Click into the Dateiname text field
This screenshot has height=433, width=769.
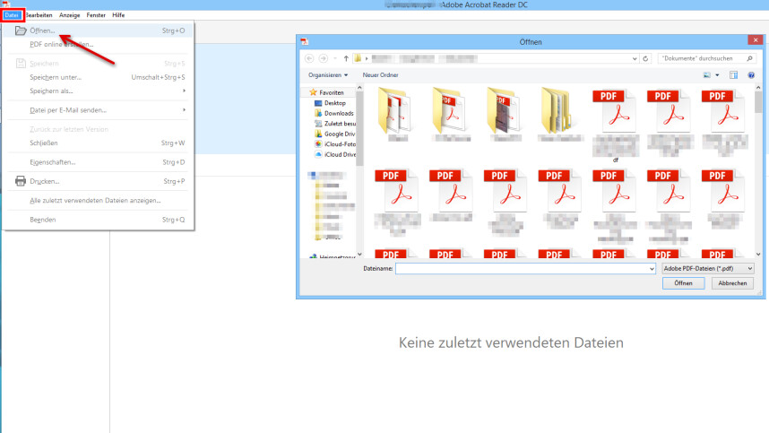point(522,269)
